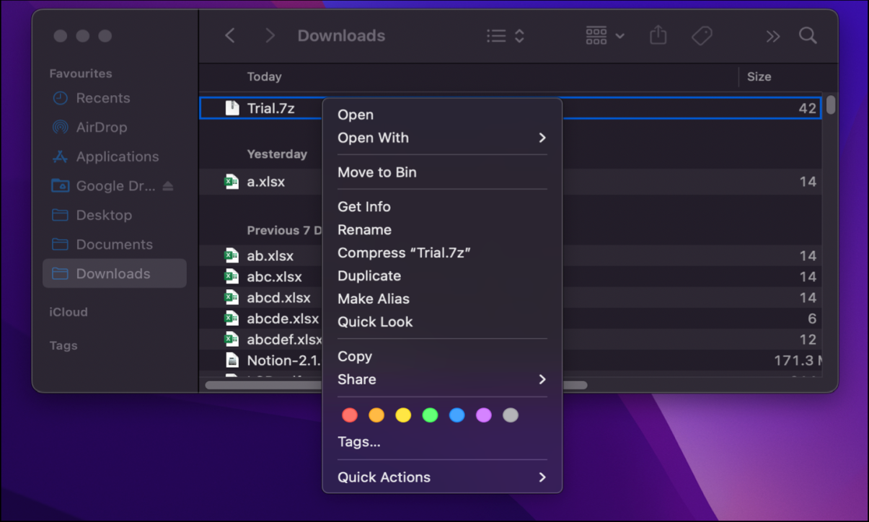Click the Tags icon in toolbar

coord(702,35)
